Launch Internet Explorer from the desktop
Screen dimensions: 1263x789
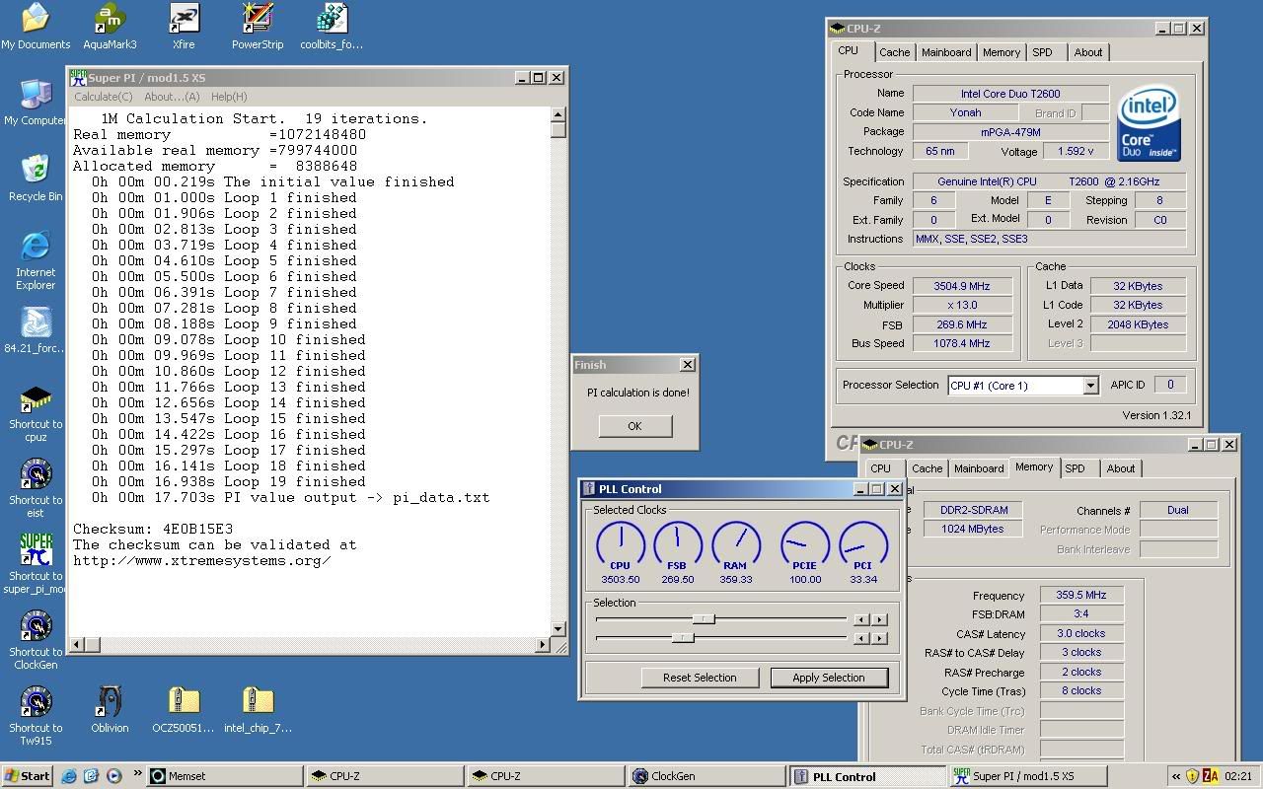(x=36, y=260)
